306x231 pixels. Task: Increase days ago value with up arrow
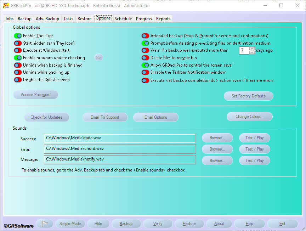tap(252, 49)
